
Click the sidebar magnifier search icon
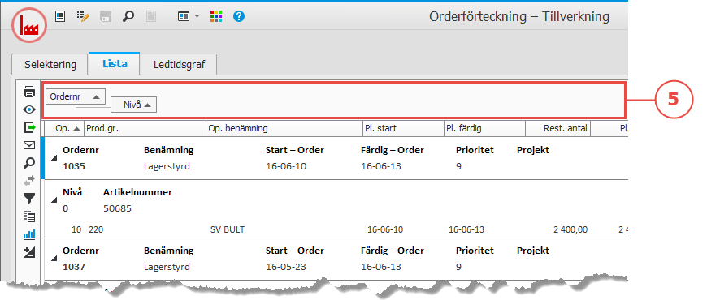click(29, 163)
